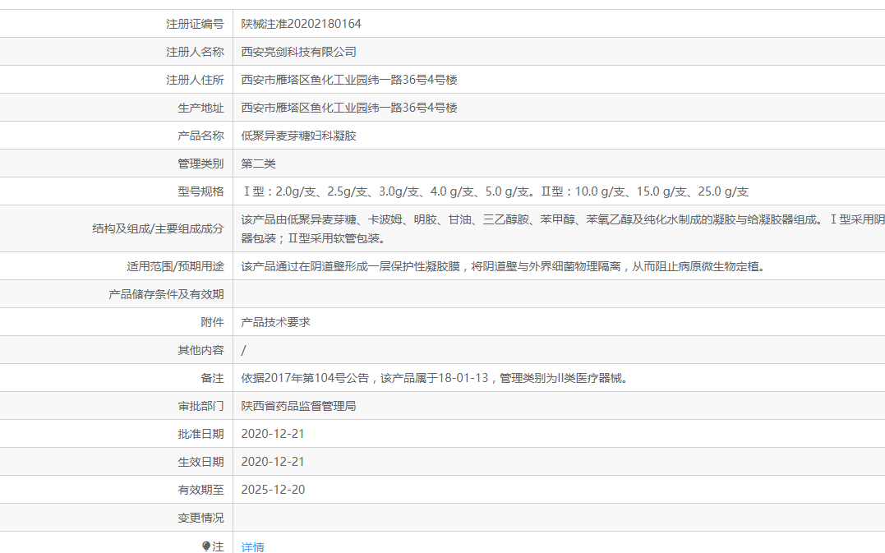
Task: Click the 管理类别 label
Action: coord(201,164)
